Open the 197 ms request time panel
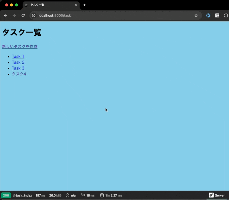 [x=40, y=195]
